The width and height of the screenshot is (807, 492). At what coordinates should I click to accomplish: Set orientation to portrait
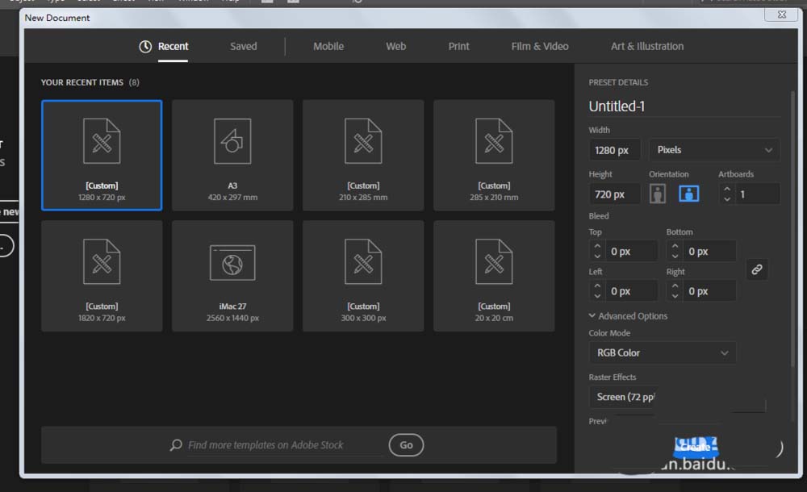[657, 194]
